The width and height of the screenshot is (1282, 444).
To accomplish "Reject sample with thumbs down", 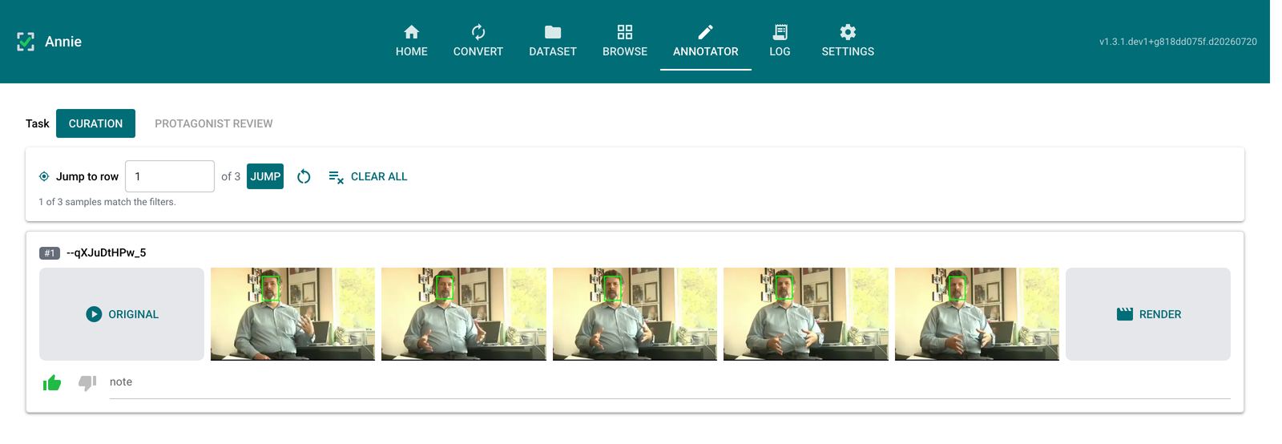I will pos(87,383).
